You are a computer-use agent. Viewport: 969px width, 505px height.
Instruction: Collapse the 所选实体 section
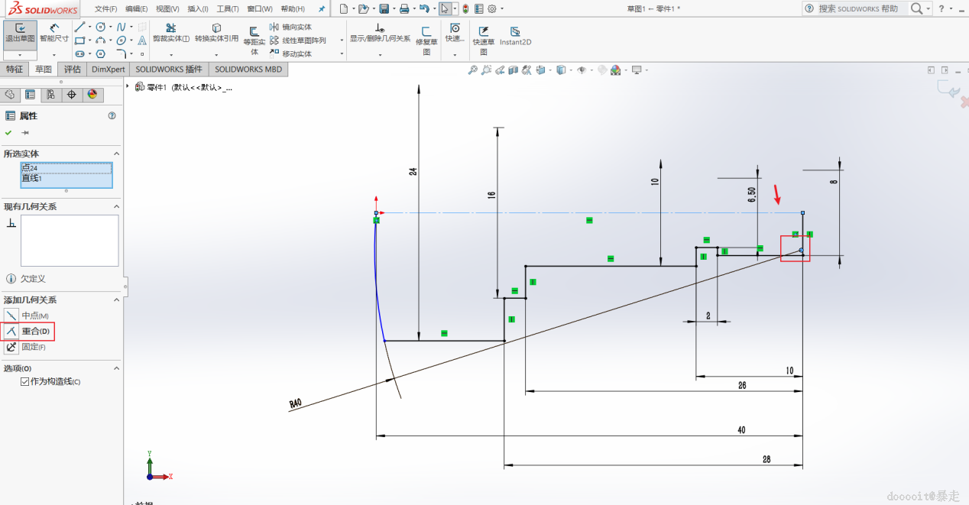click(116, 154)
